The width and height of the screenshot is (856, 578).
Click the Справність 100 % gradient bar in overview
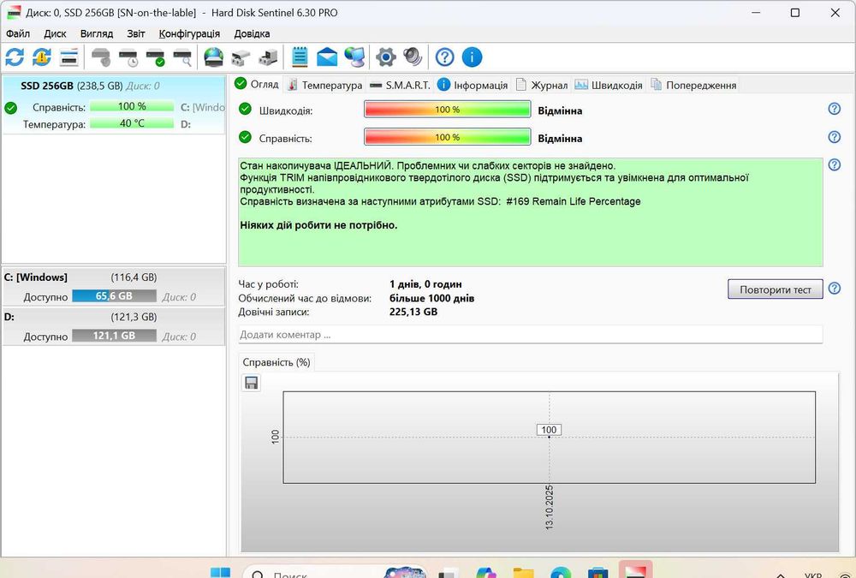(x=447, y=137)
